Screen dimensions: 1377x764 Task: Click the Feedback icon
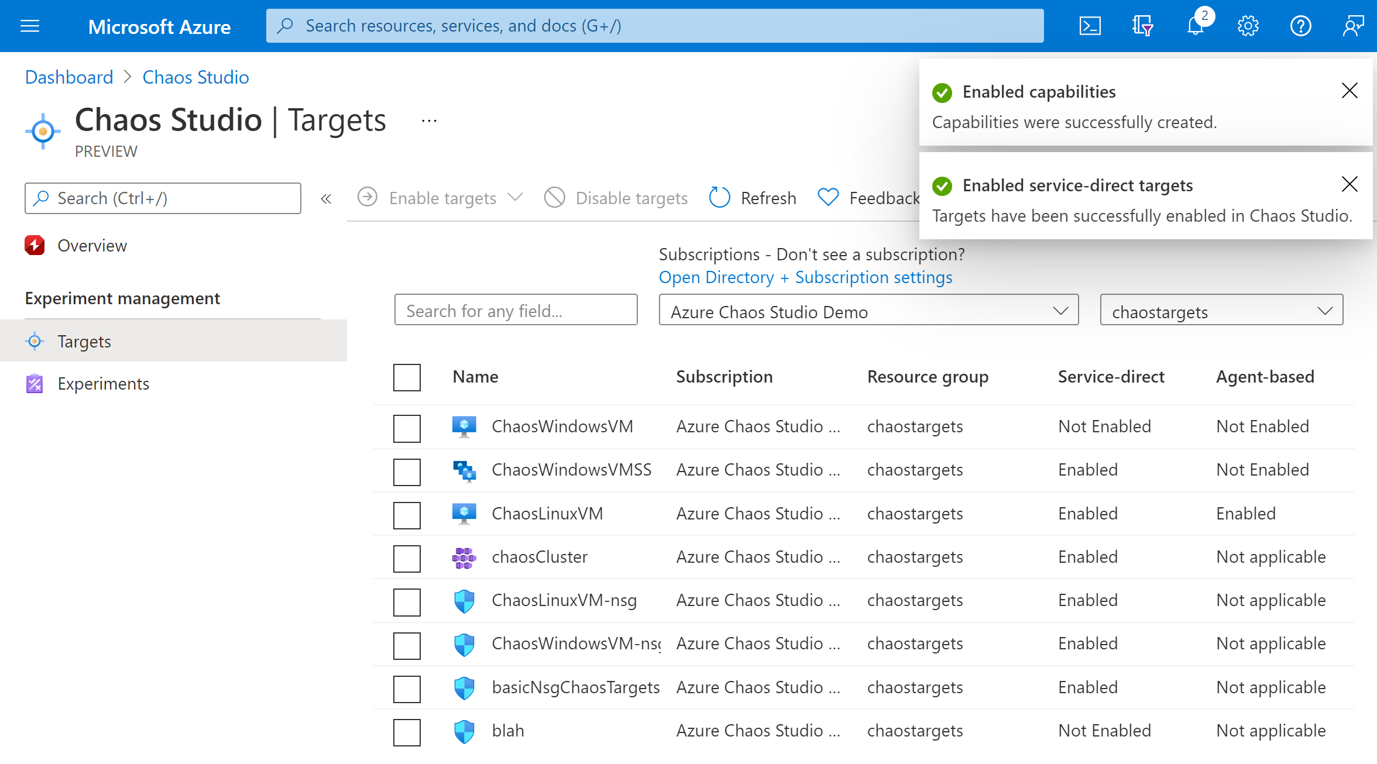click(827, 198)
